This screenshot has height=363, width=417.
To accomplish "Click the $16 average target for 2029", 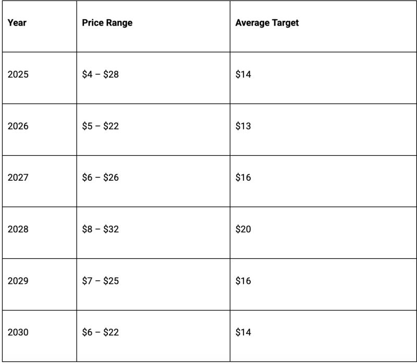I will click(243, 281).
